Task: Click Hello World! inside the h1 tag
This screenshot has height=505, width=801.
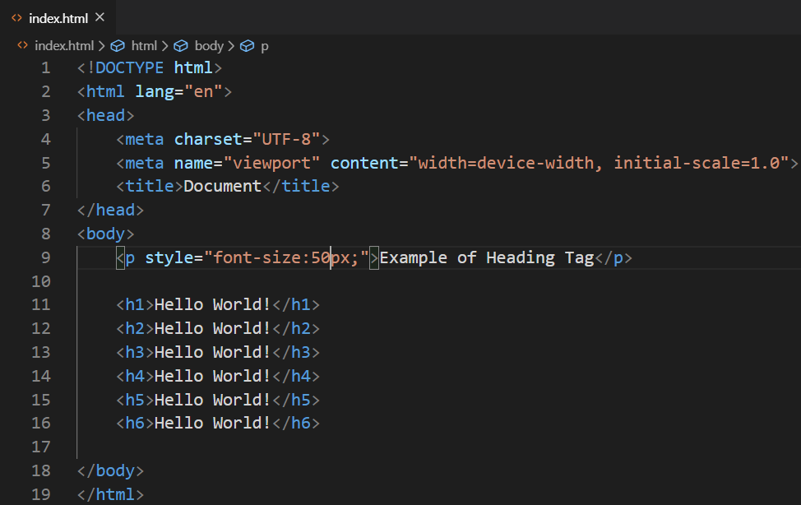Action: click(212, 305)
